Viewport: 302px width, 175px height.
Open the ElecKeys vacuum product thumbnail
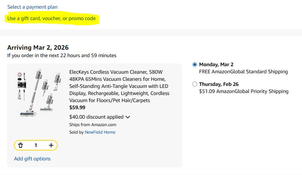(x=37, y=93)
